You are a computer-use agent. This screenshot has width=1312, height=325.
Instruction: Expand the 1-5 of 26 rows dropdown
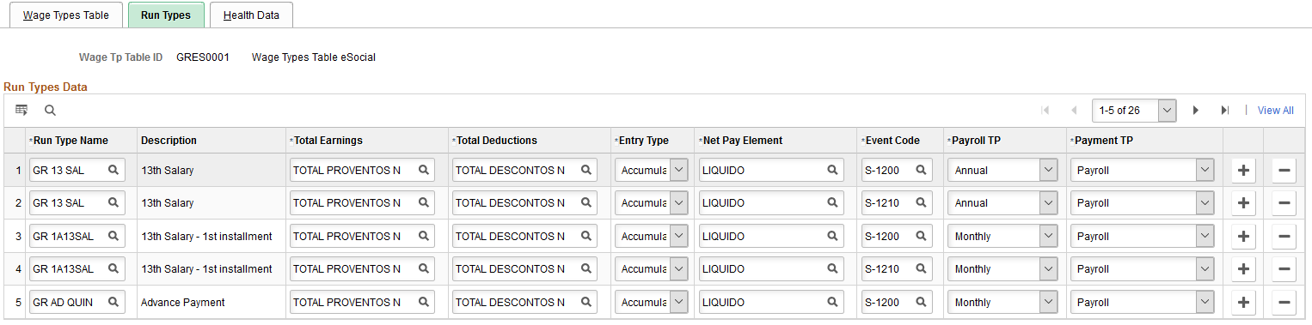pos(1167,111)
